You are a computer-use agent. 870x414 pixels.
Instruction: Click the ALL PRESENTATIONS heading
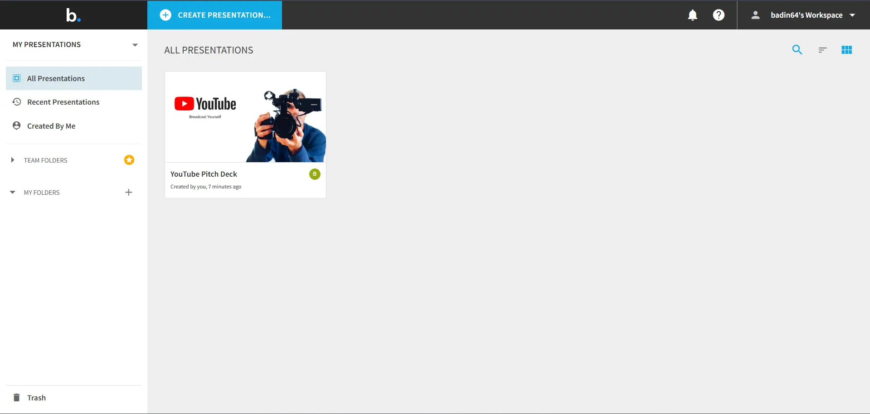pos(209,50)
